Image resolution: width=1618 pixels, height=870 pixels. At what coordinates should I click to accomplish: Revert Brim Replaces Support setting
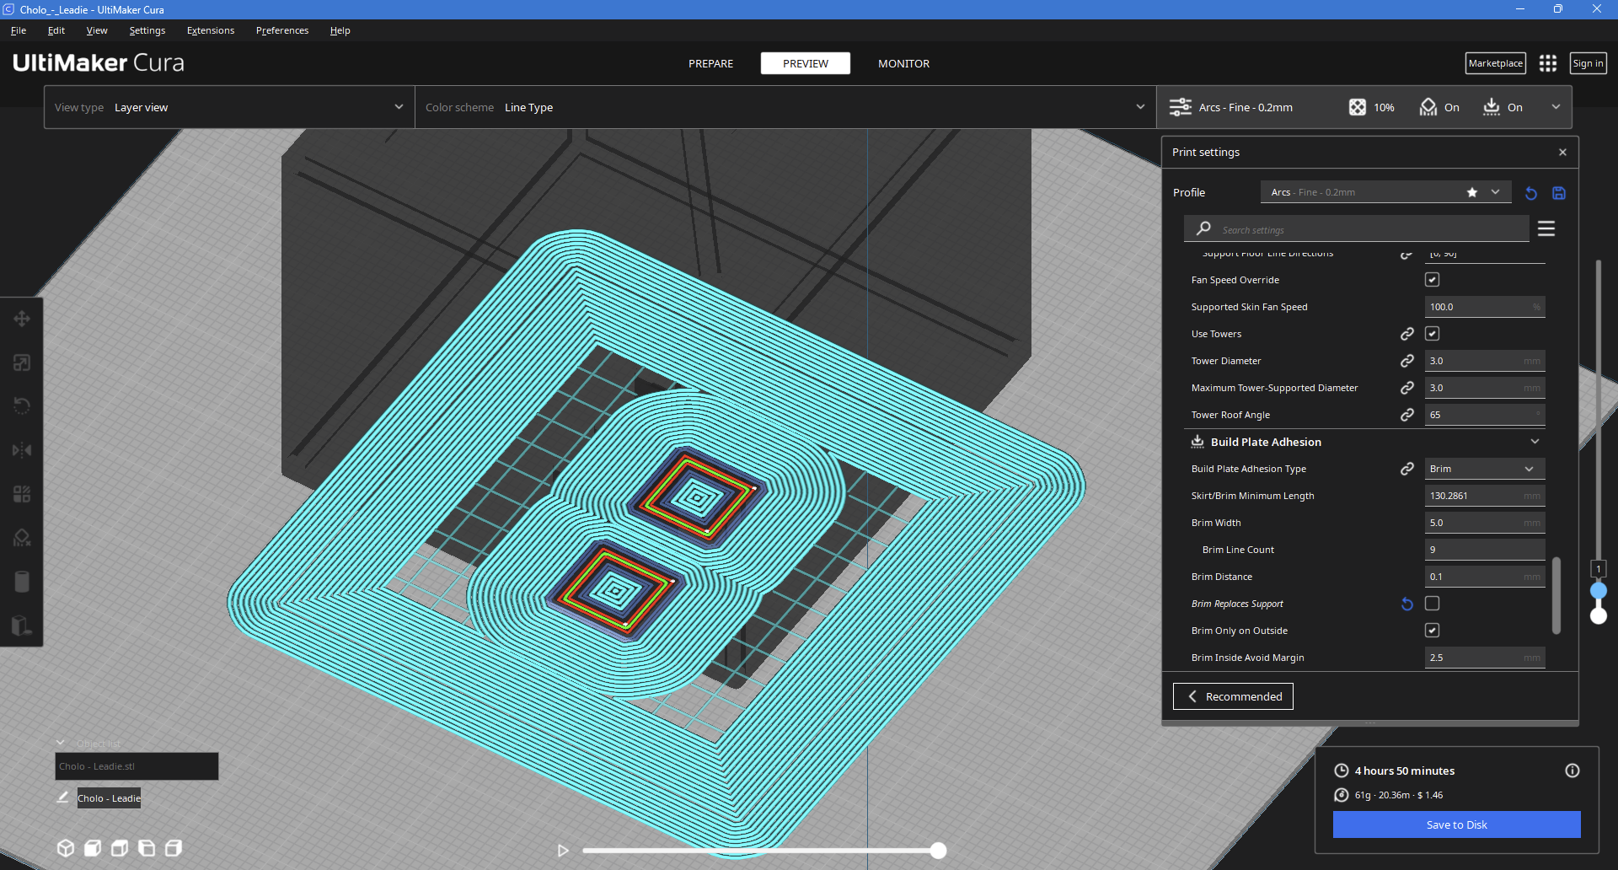(x=1407, y=604)
